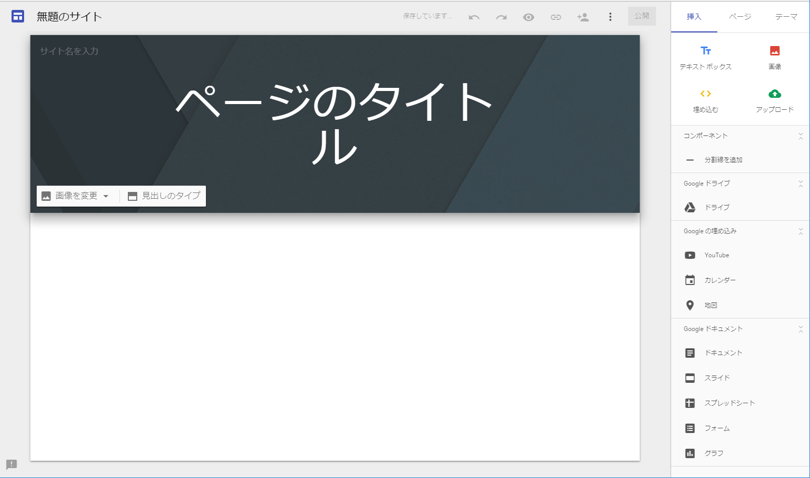Insert a YouTube video
This screenshot has width=810, height=478.
716,255
